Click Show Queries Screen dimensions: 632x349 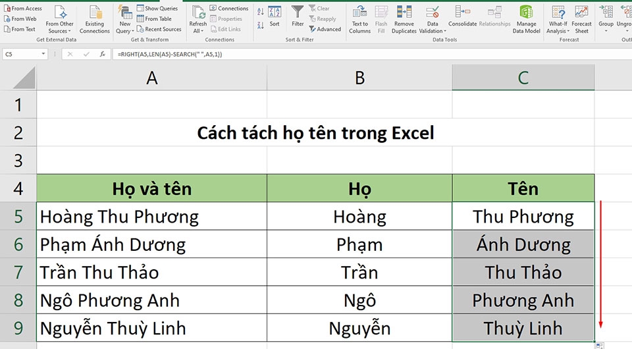[x=157, y=8]
